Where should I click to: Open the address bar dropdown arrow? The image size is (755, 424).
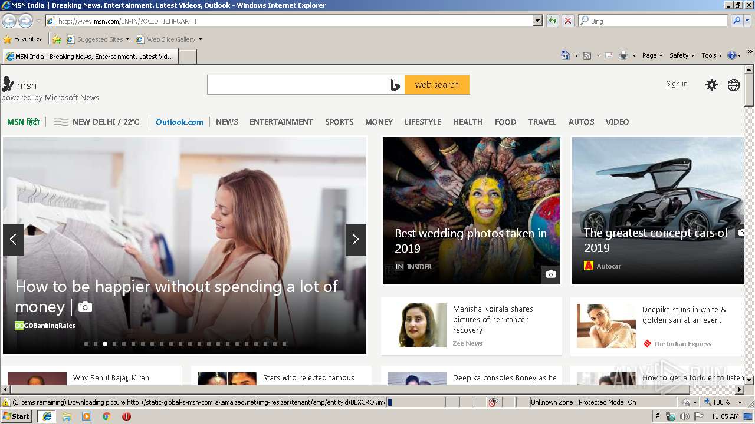pyautogui.click(x=537, y=21)
